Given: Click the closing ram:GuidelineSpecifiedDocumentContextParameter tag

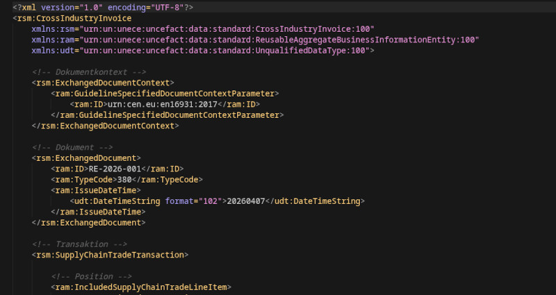Looking at the screenshot, I should 167,115.
